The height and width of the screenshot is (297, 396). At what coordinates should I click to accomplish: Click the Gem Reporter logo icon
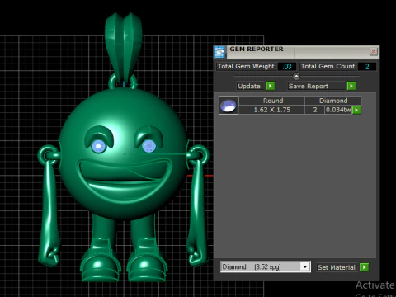[219, 52]
